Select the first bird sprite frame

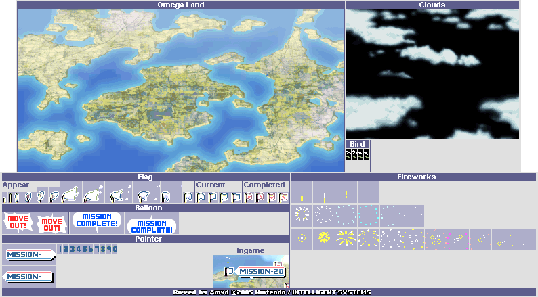[x=350, y=155]
